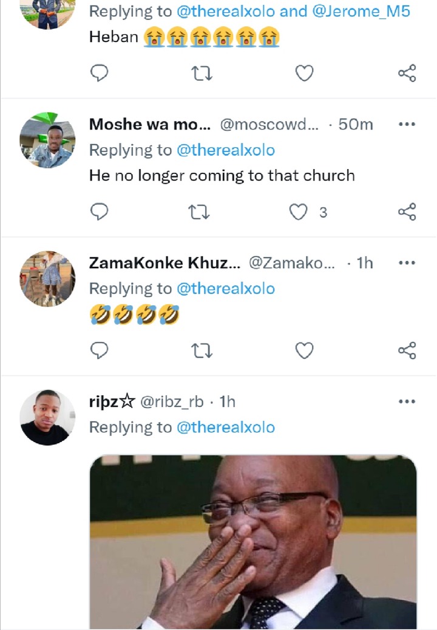The height and width of the screenshot is (630, 437).
Task: View the laughing man image in ribz's tweet
Action: tap(253, 541)
